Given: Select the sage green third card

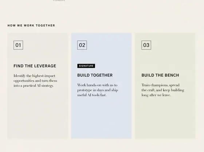Looking at the screenshot, I should [165, 86].
